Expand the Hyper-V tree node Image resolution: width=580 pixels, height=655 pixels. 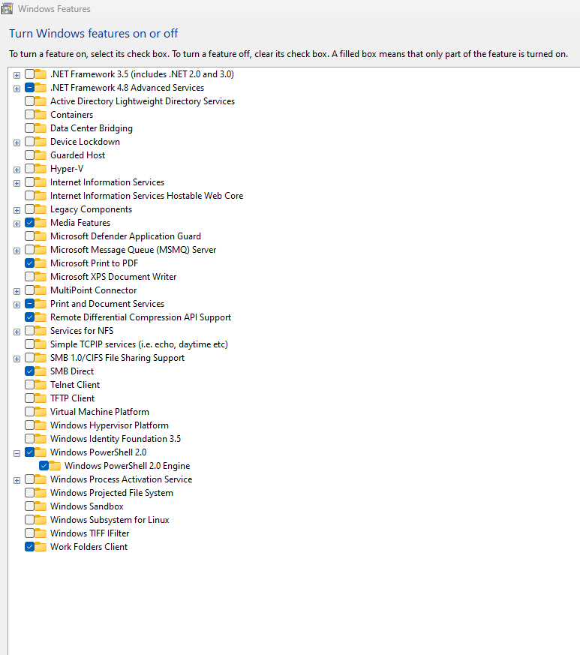[x=17, y=170]
